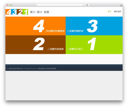Select the blue tile with number 3
Viewport: 128px width, 108px height.
tap(94, 26)
